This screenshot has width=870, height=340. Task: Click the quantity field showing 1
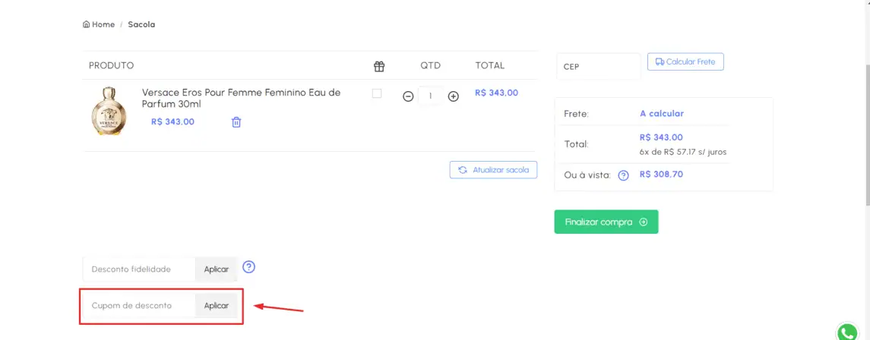click(x=430, y=96)
